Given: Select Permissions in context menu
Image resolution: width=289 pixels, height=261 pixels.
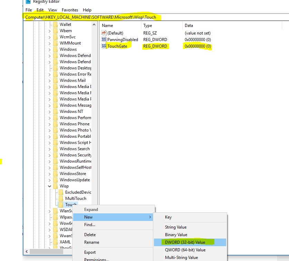Looking at the screenshot, I should [97, 259].
